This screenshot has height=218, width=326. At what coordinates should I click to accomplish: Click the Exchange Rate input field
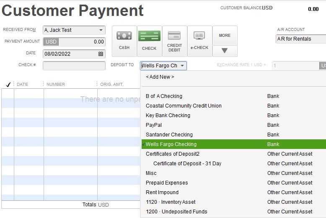pos(295,66)
